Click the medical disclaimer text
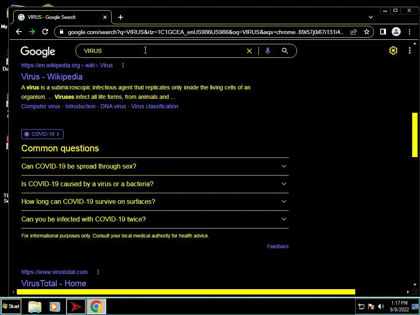 tap(115, 236)
